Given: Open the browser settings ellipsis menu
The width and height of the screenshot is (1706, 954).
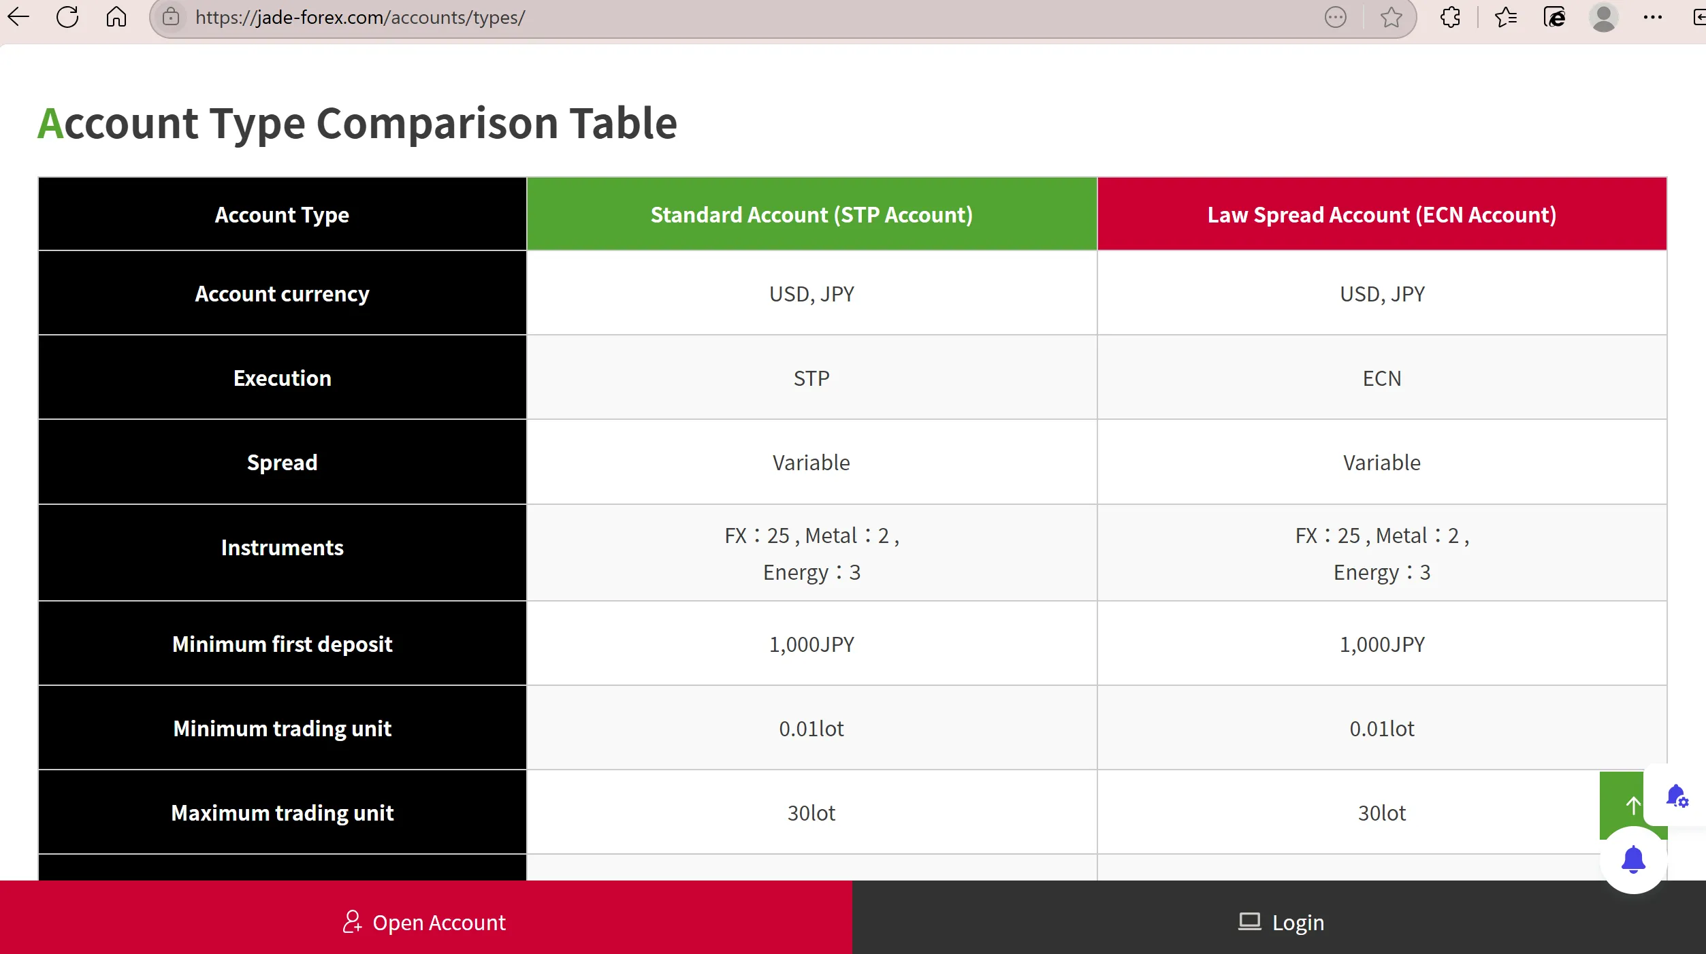Looking at the screenshot, I should pyautogui.click(x=1652, y=17).
